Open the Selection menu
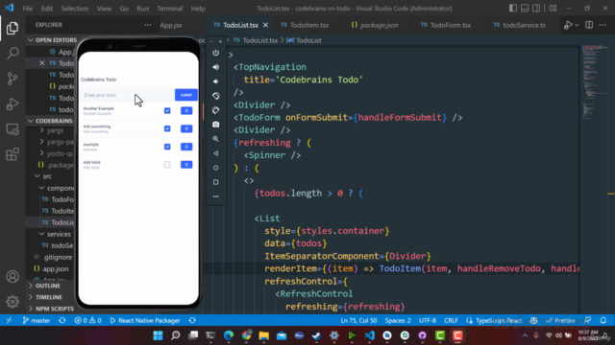615x345 pixels. coord(75,9)
